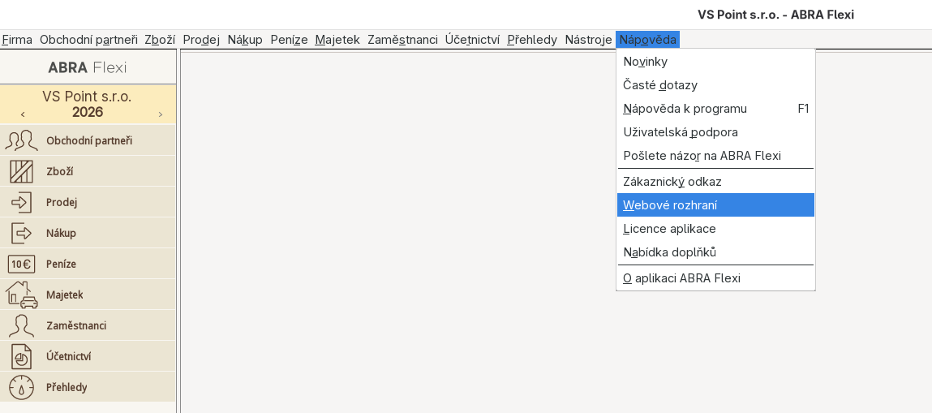Open the Obchodní partneři sidebar label

[x=89, y=141]
